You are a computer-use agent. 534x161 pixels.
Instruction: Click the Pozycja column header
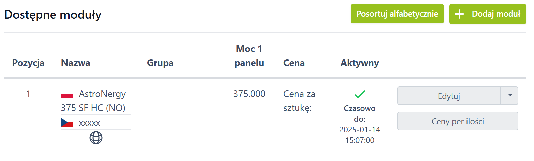28,63
